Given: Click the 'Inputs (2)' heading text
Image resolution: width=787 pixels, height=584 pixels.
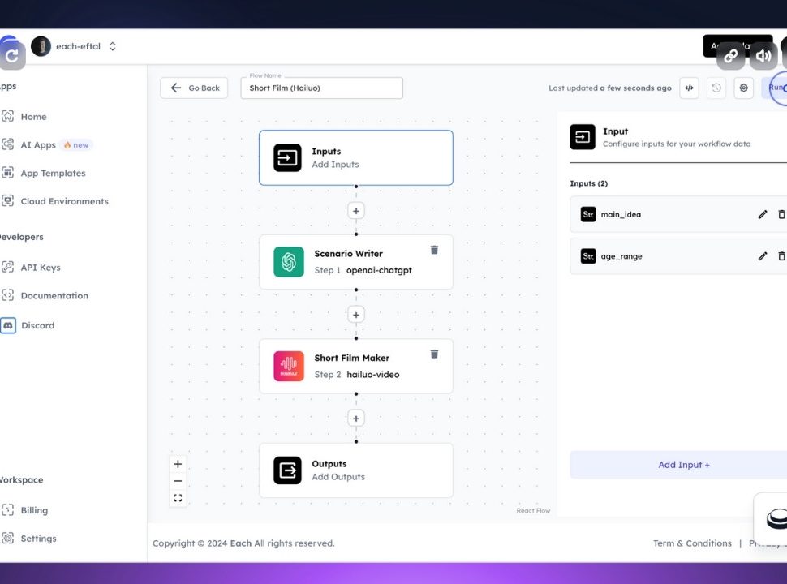Looking at the screenshot, I should pyautogui.click(x=589, y=183).
